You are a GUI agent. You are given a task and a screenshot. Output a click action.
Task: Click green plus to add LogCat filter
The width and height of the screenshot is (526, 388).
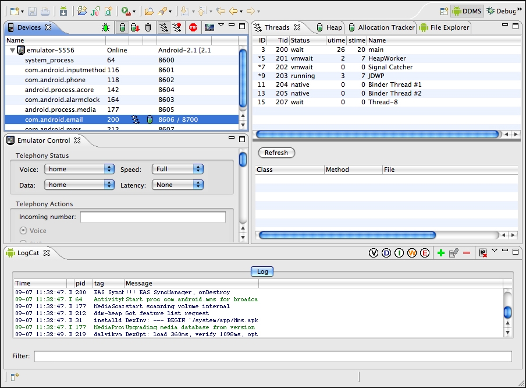tap(441, 253)
